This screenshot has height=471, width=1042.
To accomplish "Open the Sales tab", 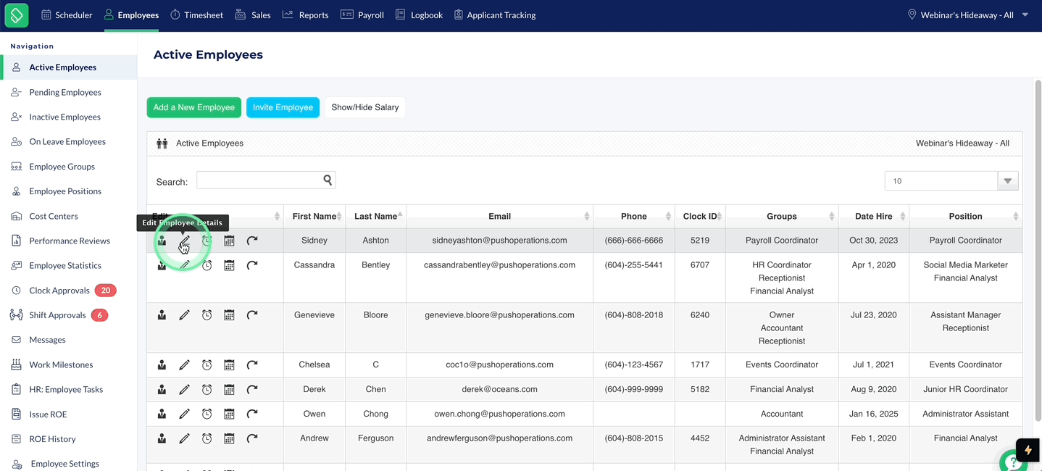I will pos(253,14).
